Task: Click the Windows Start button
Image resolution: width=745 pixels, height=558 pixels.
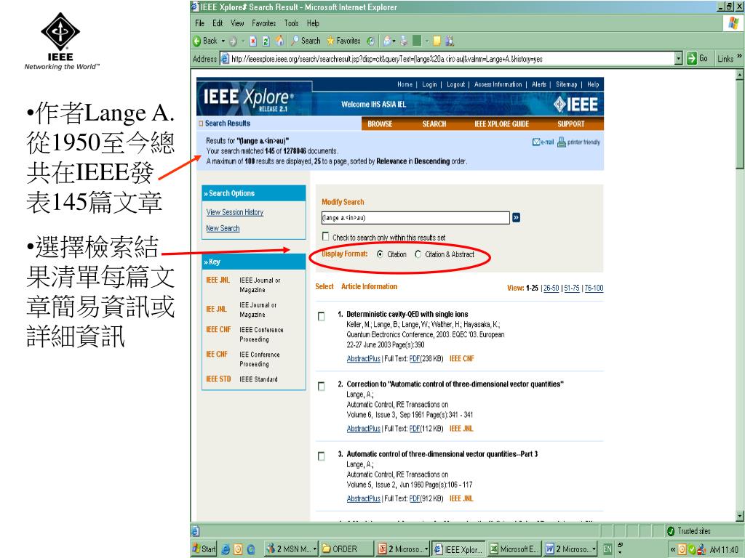Action: pos(204,549)
